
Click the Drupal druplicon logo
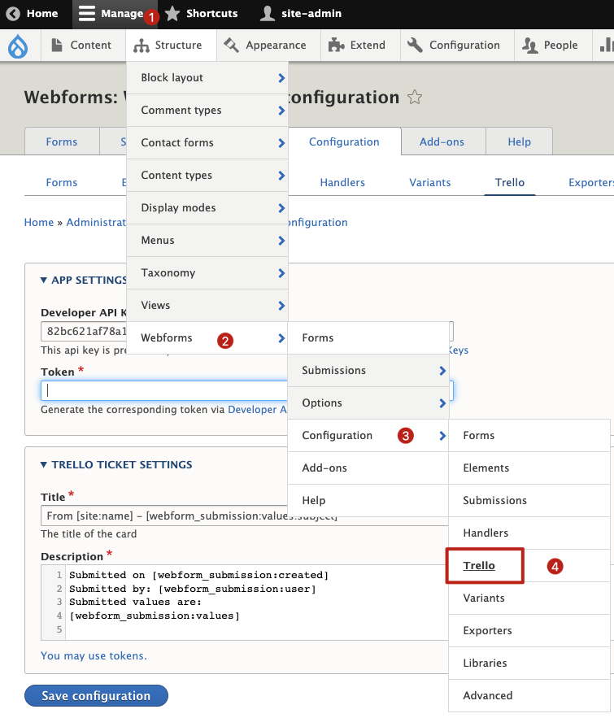coord(19,45)
